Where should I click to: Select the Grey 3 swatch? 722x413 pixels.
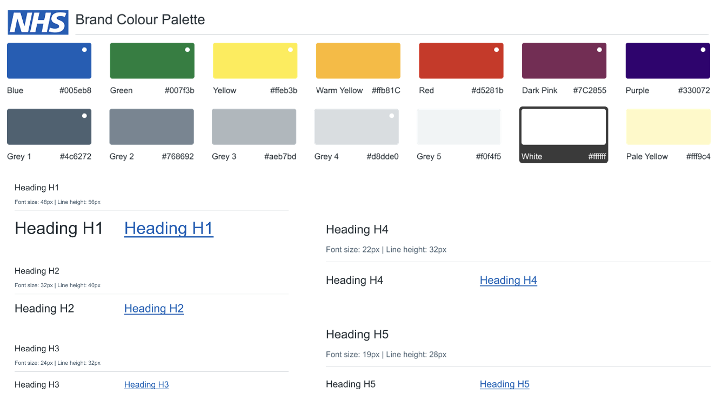click(x=254, y=126)
